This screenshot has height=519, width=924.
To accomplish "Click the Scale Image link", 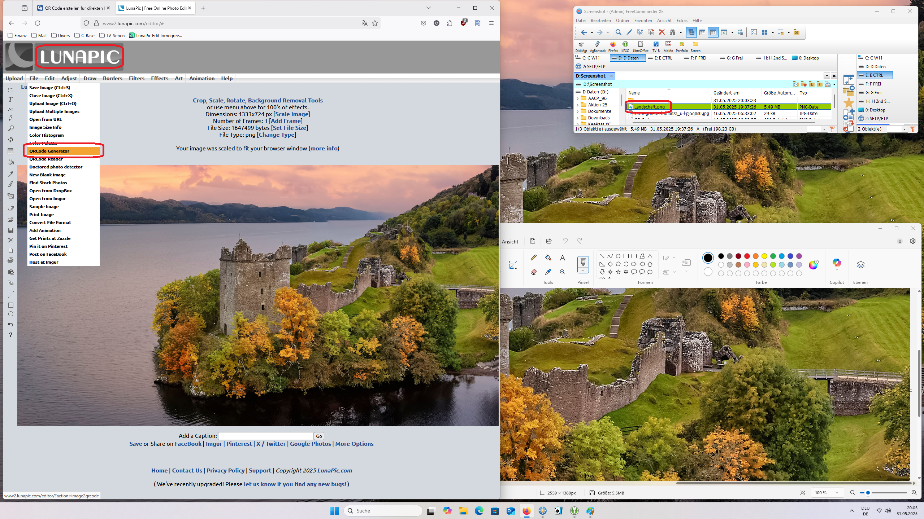I will click(x=291, y=114).
